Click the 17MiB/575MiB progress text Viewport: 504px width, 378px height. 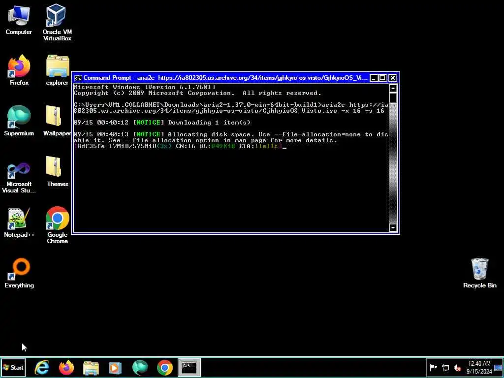[132, 146]
